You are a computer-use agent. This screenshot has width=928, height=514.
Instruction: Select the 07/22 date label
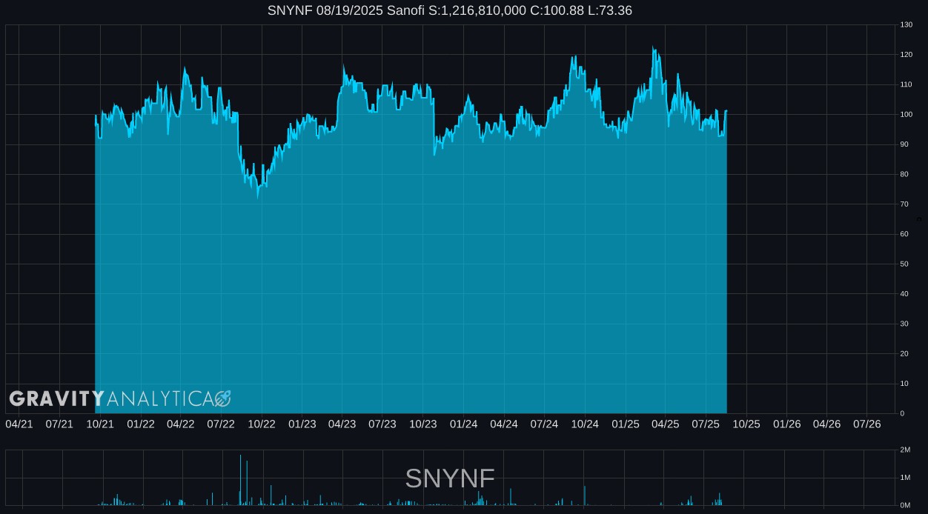(x=221, y=424)
